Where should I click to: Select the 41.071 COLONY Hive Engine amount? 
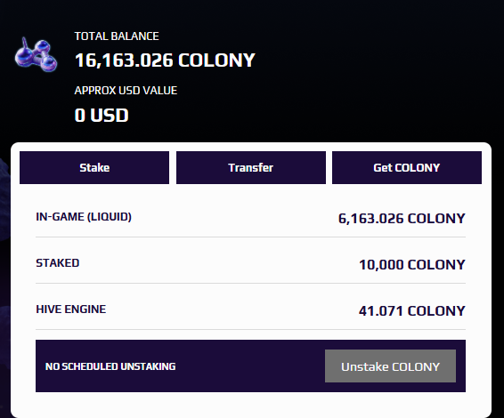tap(412, 311)
